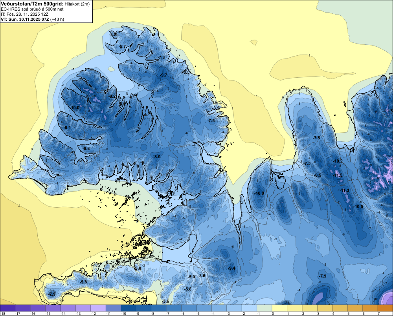
Task: Click the temperature label '-6.8'
Action: click(86, 148)
